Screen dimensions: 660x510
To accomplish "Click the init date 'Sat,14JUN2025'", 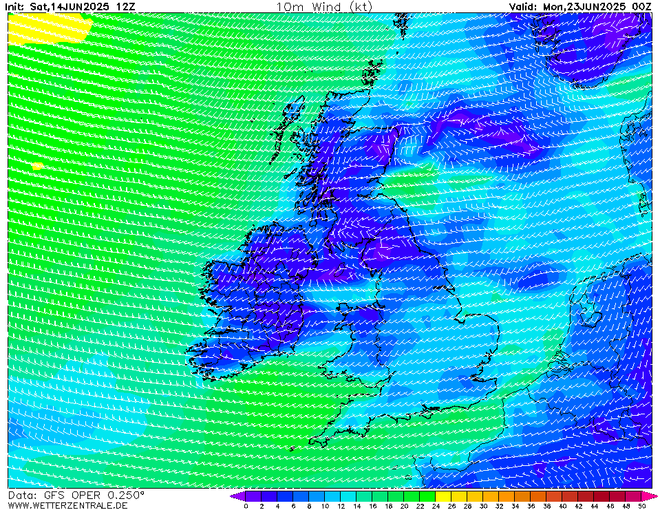I will point(70,7).
